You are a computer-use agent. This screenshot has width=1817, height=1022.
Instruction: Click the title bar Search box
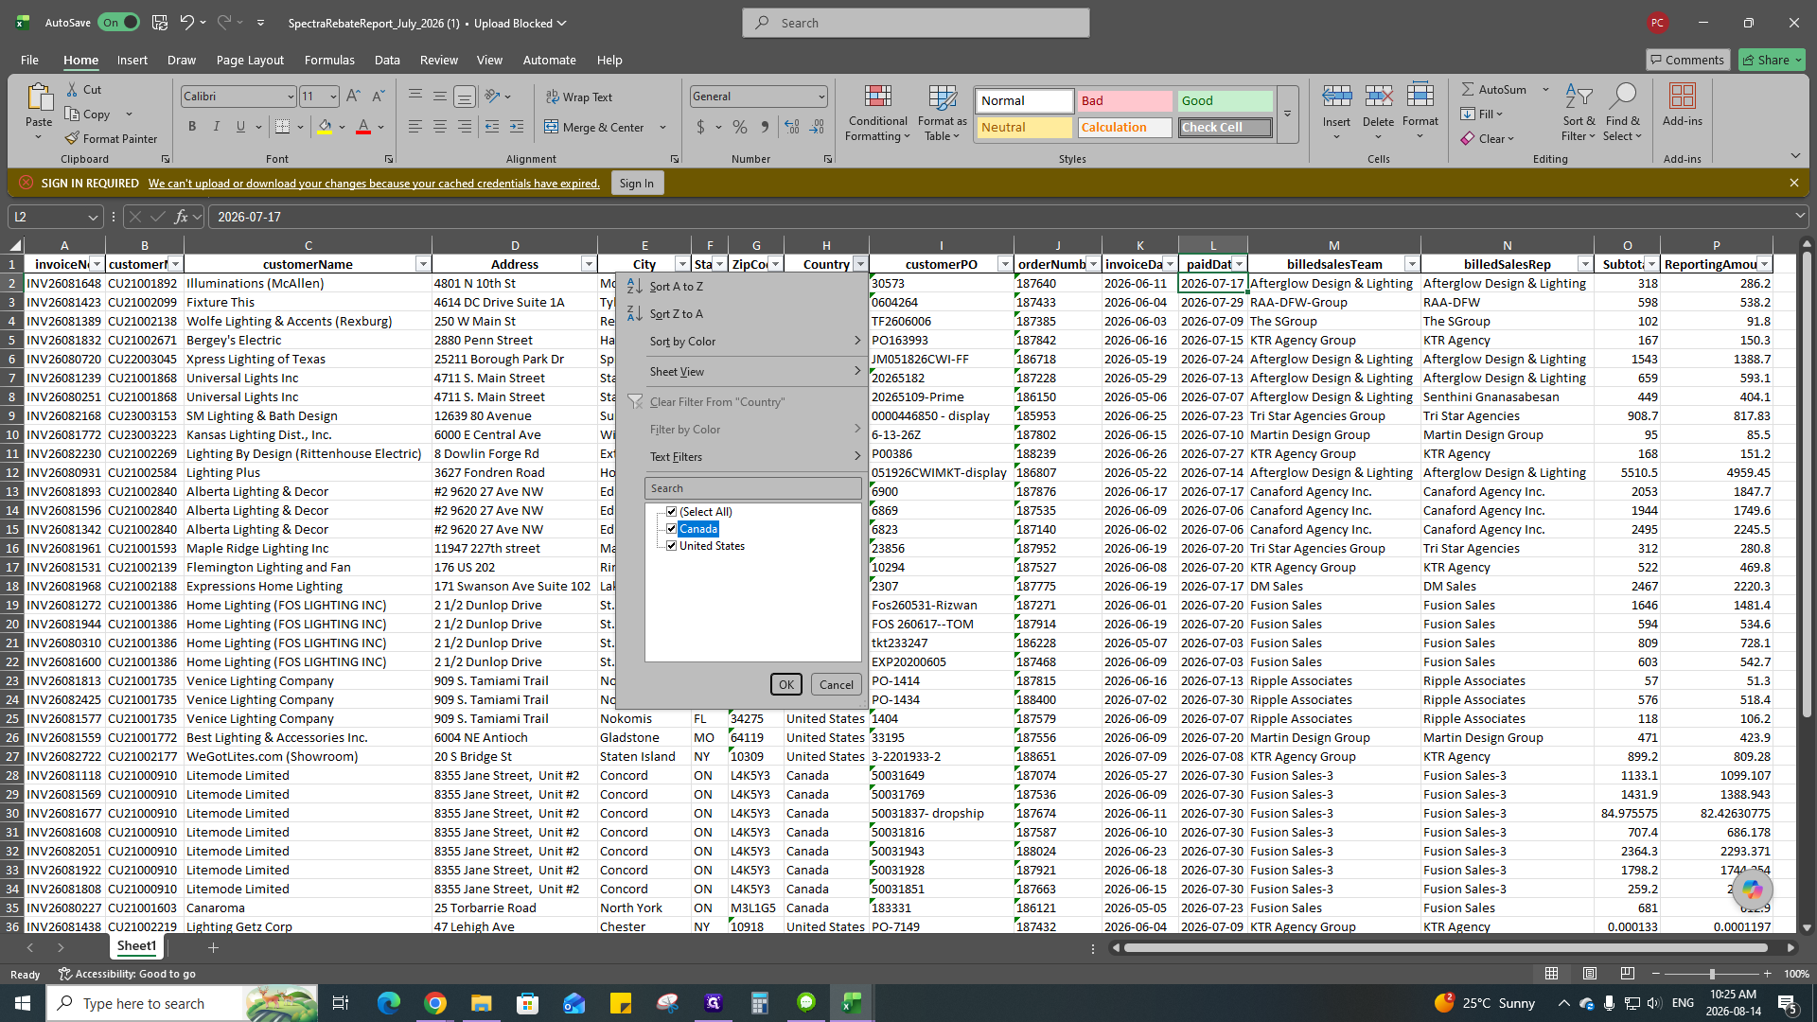(x=916, y=23)
